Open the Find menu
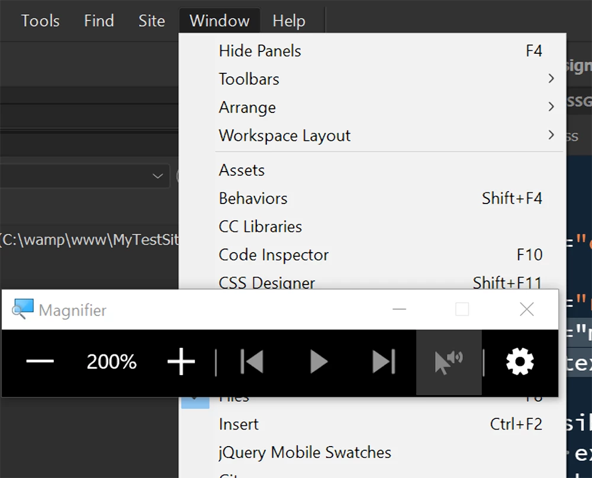The height and width of the screenshot is (478, 592). click(x=99, y=21)
